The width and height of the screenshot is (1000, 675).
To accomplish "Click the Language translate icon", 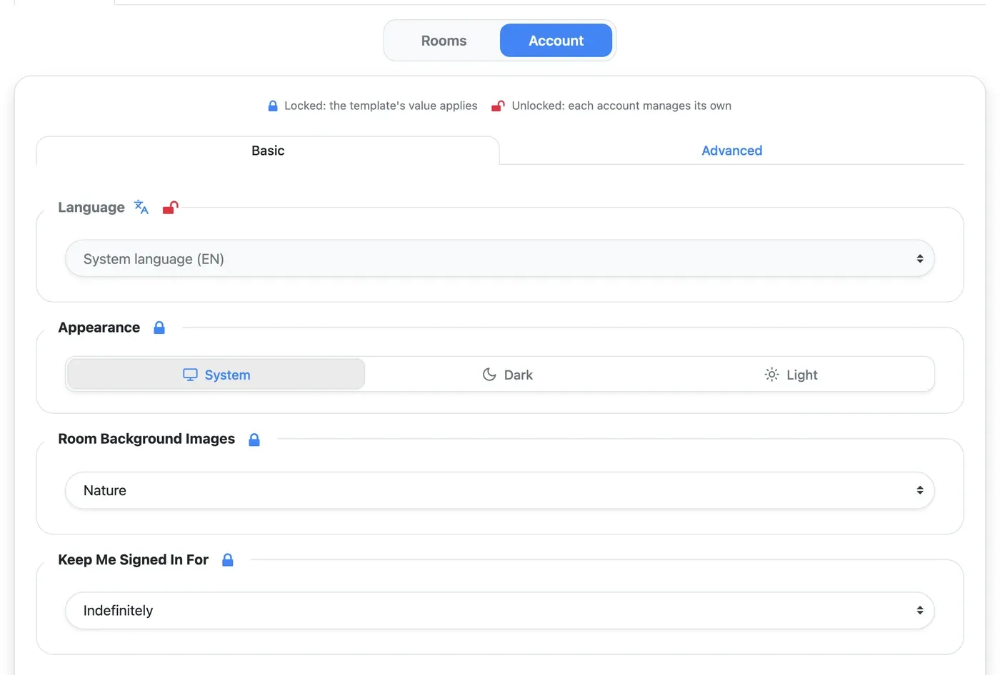I will click(x=141, y=207).
